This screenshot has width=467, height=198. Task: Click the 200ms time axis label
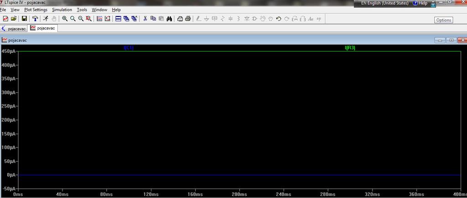tap(239, 194)
